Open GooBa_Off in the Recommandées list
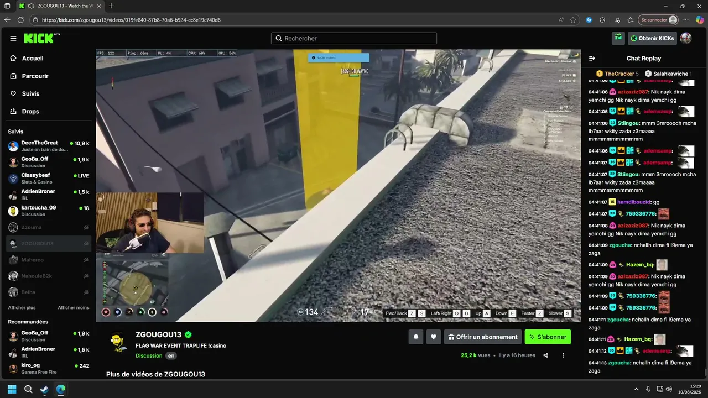708x398 pixels. (49, 336)
